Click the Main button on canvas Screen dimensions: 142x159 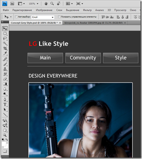click(x=45, y=58)
